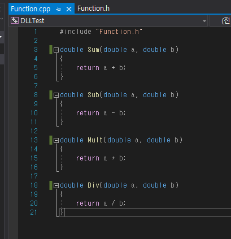
Task: Click the closing brace on line 21
Action: [x=62, y=212]
